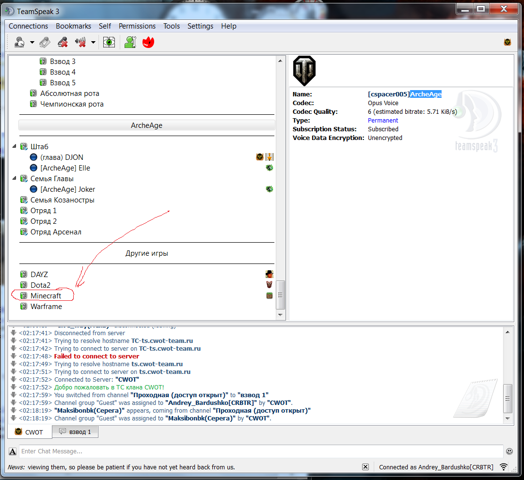Collapse the Штаб channel tree
The width and height of the screenshot is (524, 480).
[15, 146]
